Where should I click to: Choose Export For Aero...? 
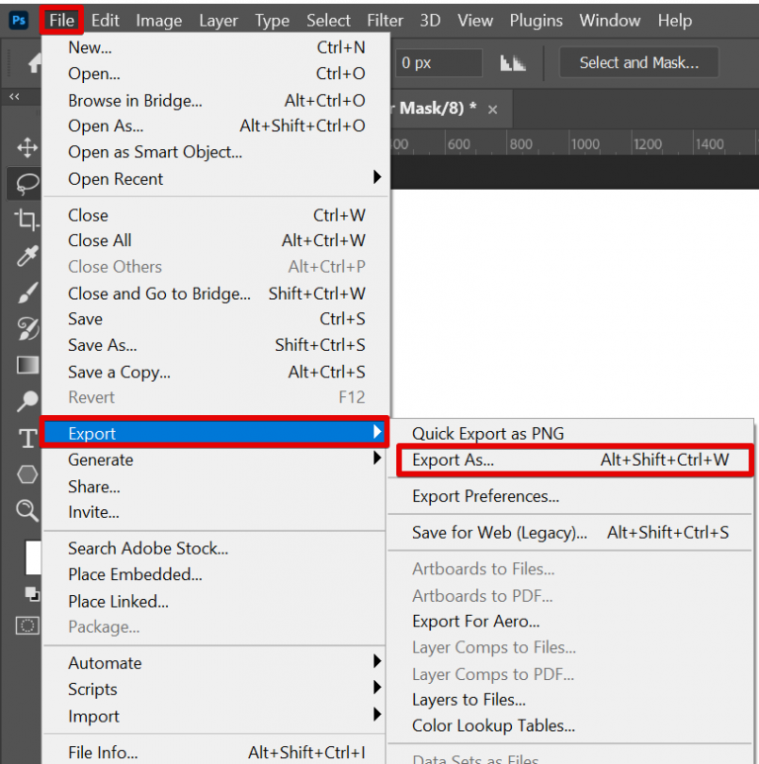coord(570,622)
